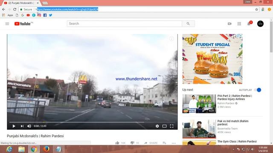Open the account avatar menu
Viewport: 273px width, 153px height.
click(260, 24)
